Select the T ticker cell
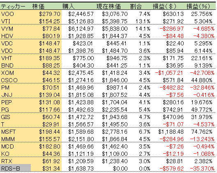 coord(2,124)
